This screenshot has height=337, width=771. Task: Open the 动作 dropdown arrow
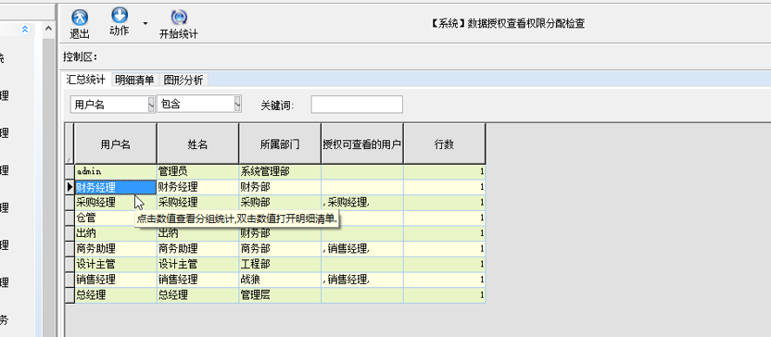(x=145, y=23)
